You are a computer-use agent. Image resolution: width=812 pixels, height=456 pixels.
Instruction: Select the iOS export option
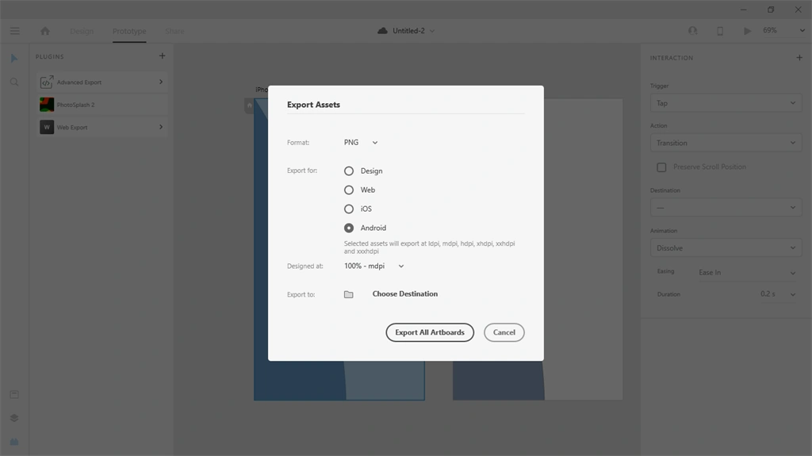pos(349,209)
